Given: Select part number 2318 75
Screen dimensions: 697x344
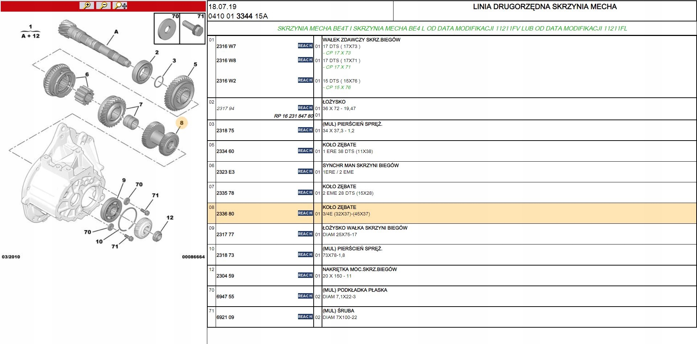Looking at the screenshot, I should [x=225, y=130].
